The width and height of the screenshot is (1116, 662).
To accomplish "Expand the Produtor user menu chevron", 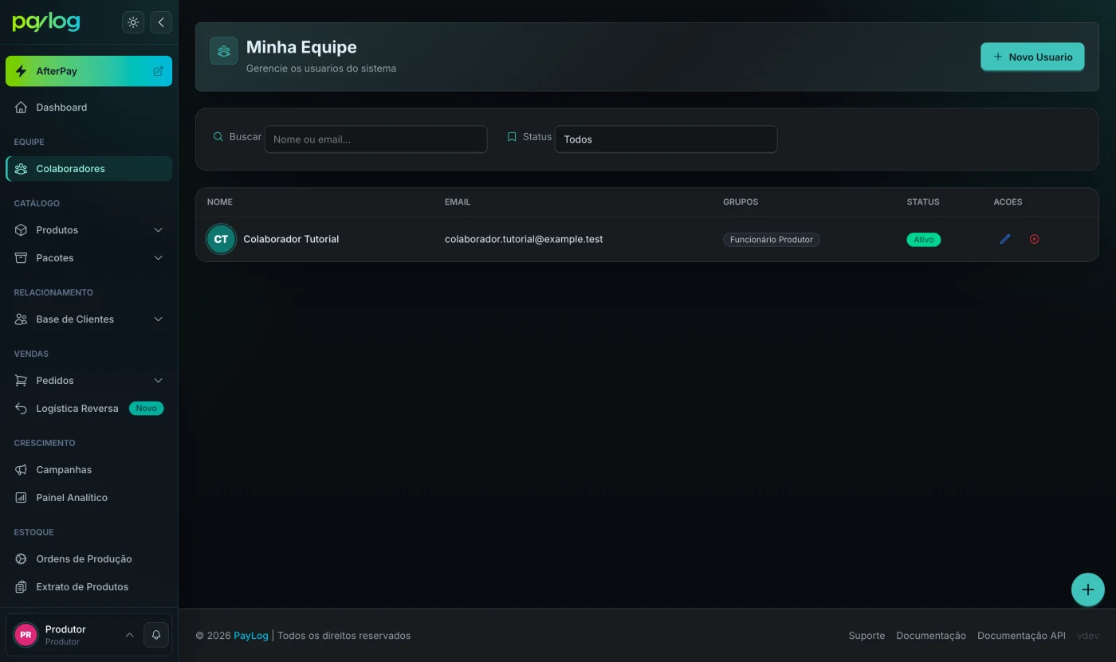I will pyautogui.click(x=129, y=635).
